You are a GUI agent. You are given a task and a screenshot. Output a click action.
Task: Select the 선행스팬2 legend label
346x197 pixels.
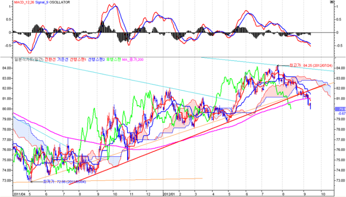[x=97, y=59]
